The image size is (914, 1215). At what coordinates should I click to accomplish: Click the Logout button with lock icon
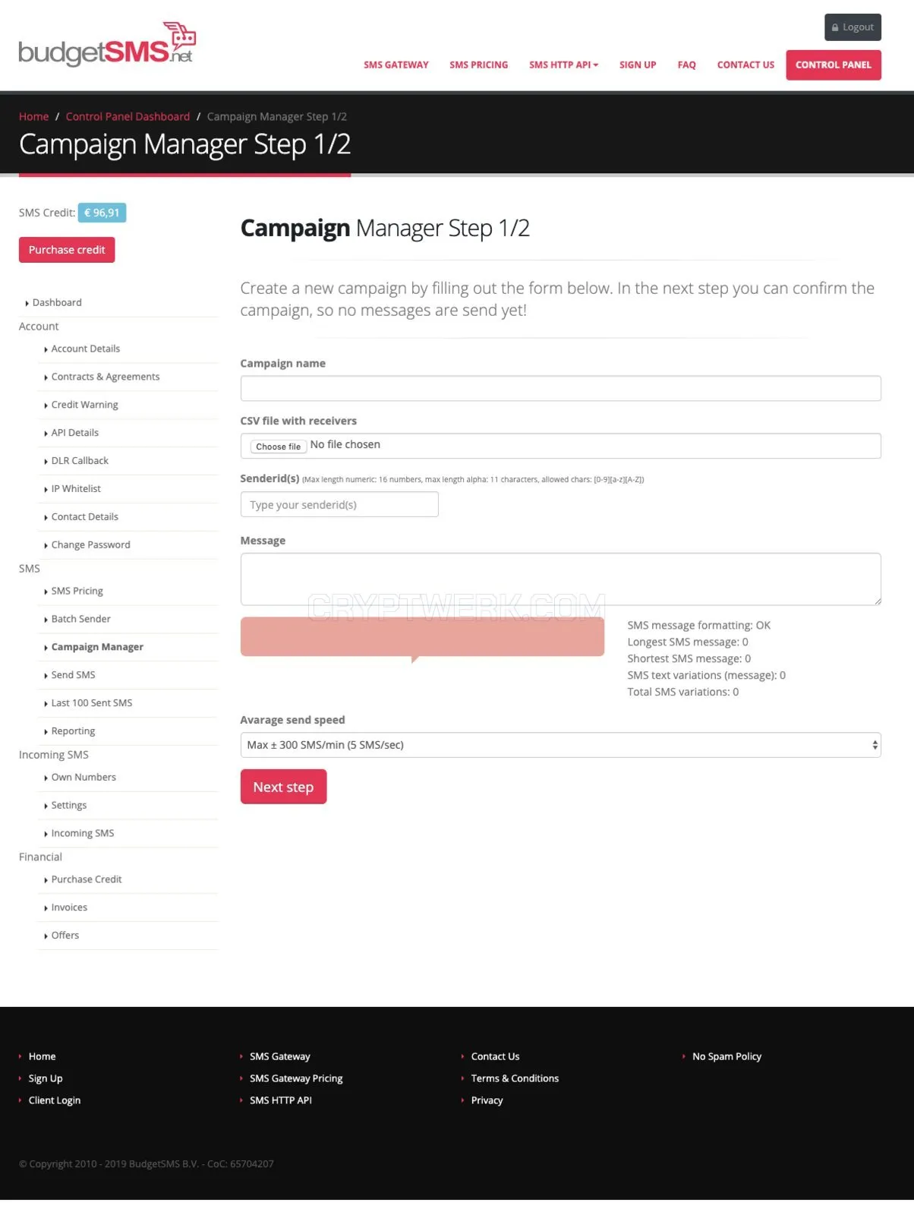[x=853, y=27]
